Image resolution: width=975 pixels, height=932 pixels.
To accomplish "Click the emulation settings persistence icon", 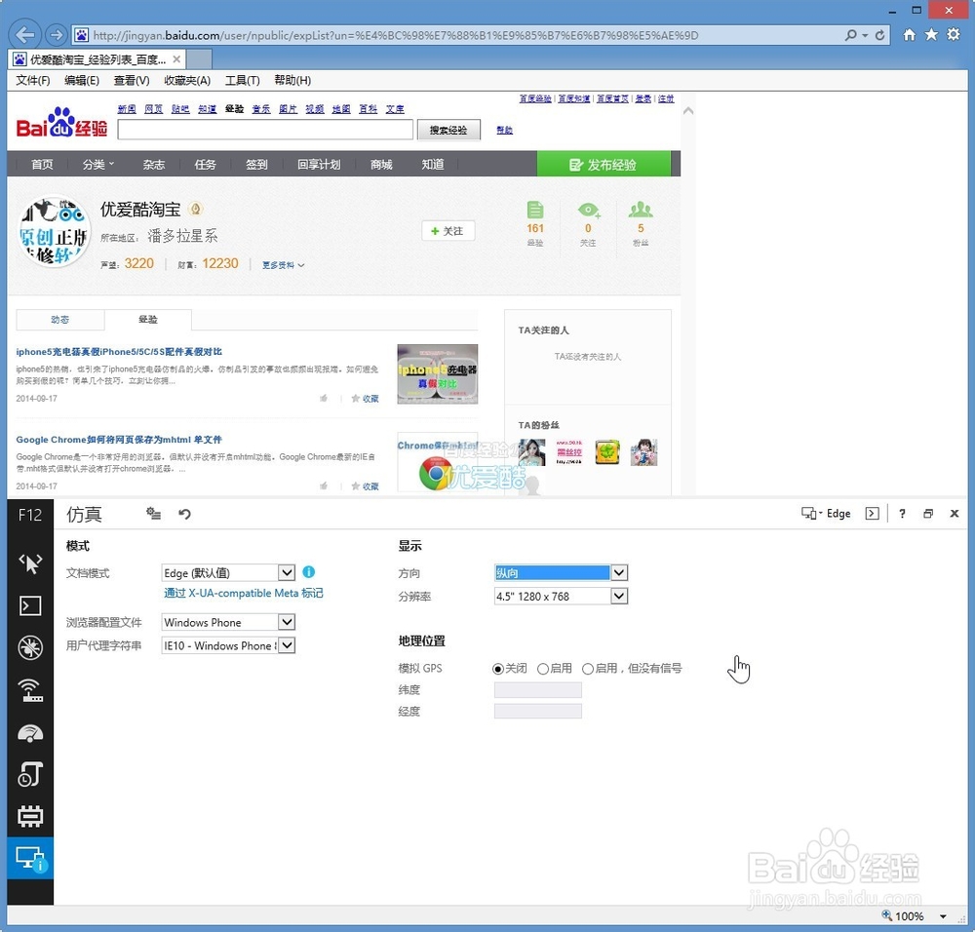I will (x=153, y=514).
